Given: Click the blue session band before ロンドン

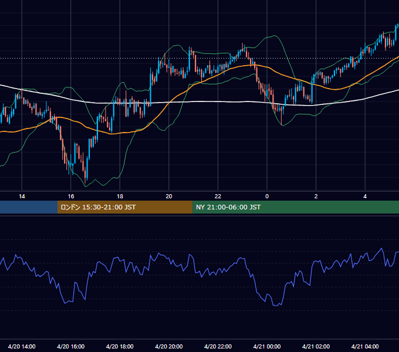Looking at the screenshot, I should (x=29, y=207).
